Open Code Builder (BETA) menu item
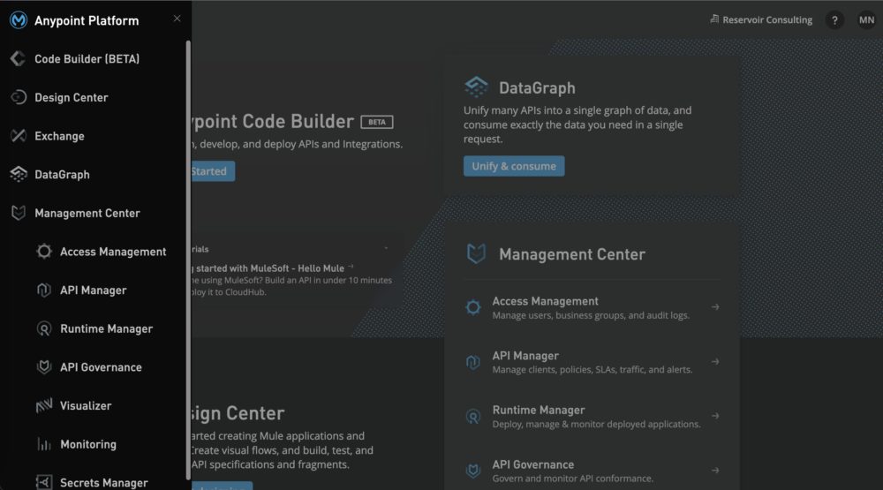The height and width of the screenshot is (490, 883). pyautogui.click(x=87, y=59)
